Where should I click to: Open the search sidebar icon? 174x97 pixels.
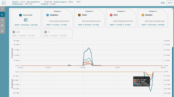[2, 20]
